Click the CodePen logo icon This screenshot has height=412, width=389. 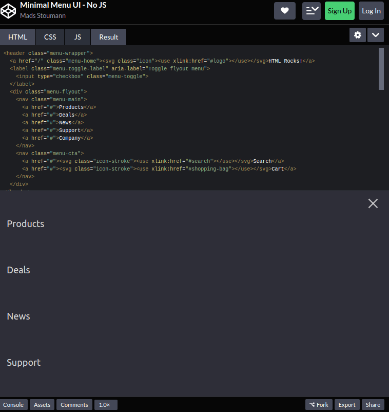coord(8,11)
